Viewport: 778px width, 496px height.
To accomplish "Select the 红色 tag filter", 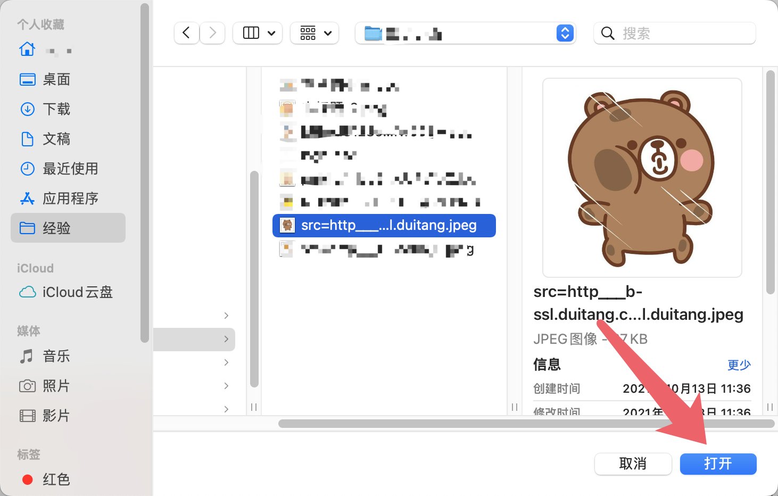I will pyautogui.click(x=56, y=480).
